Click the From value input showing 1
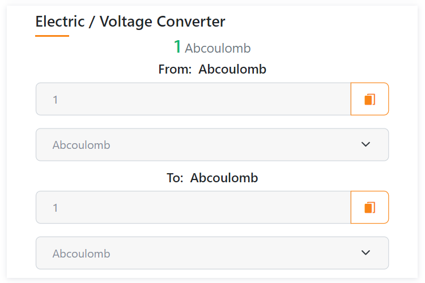Viewport: 425px width, 283px height. click(193, 99)
